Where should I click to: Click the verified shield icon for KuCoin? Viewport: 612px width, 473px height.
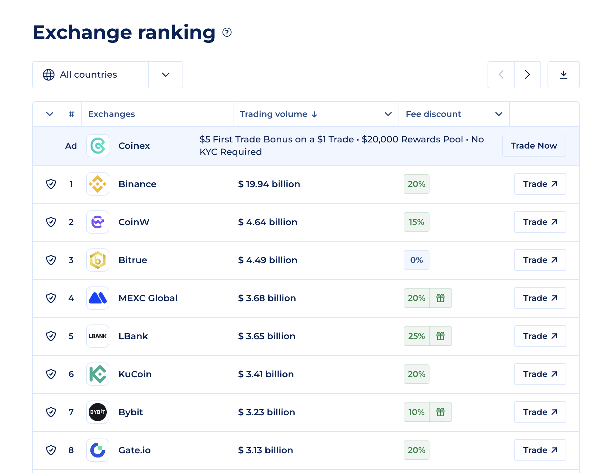tap(51, 374)
